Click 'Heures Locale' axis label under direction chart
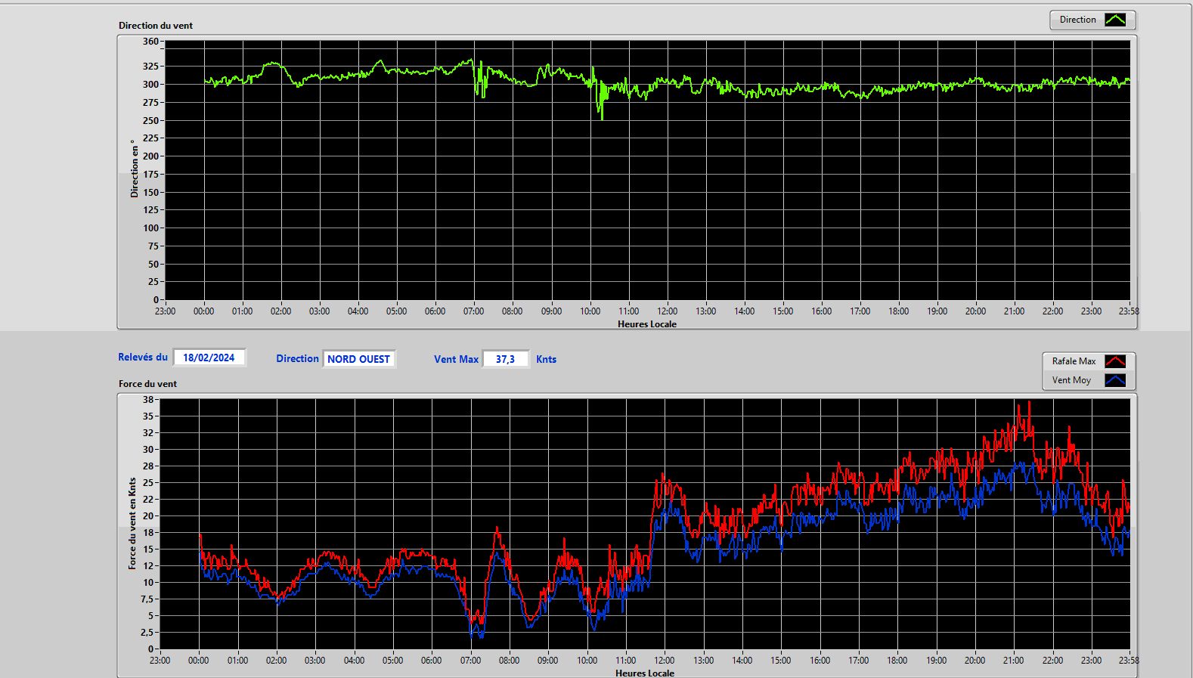This screenshot has width=1193, height=678. coord(647,324)
